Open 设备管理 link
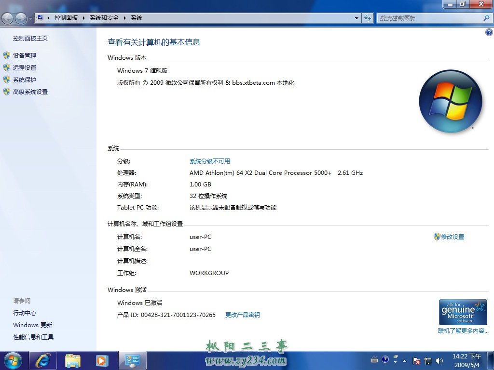This screenshot has width=494, height=370. pyautogui.click(x=25, y=56)
